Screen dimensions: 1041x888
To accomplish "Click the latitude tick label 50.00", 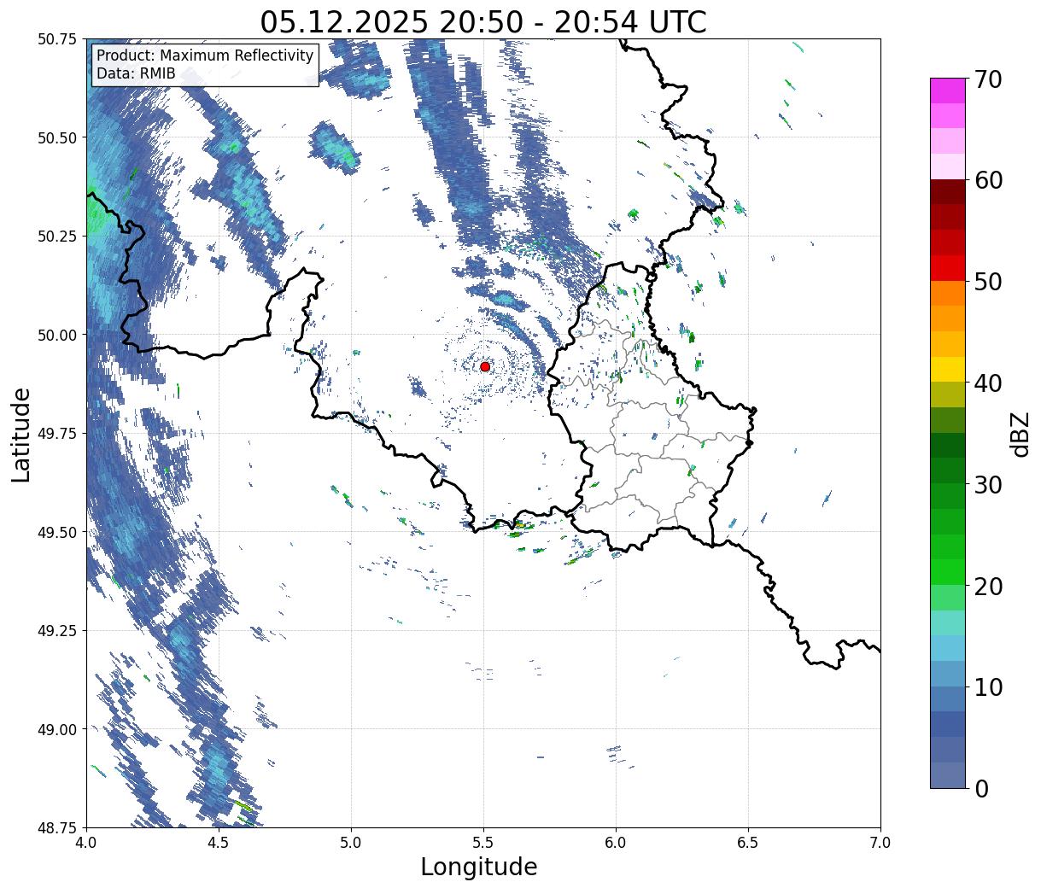I will (59, 335).
